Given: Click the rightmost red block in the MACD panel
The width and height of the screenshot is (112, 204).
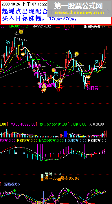Looking at the screenshot, I should [x=91, y=155].
